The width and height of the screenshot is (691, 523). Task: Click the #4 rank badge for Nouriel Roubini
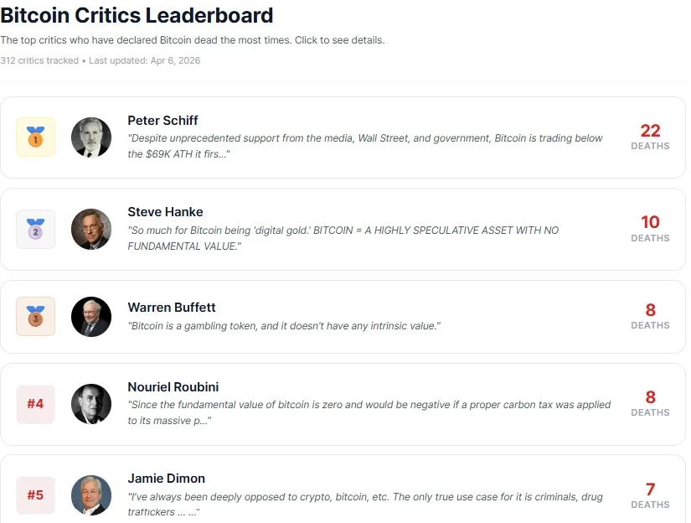pyautogui.click(x=35, y=403)
